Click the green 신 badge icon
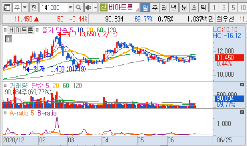The height and width of the screenshot is (146, 247). point(103,7)
